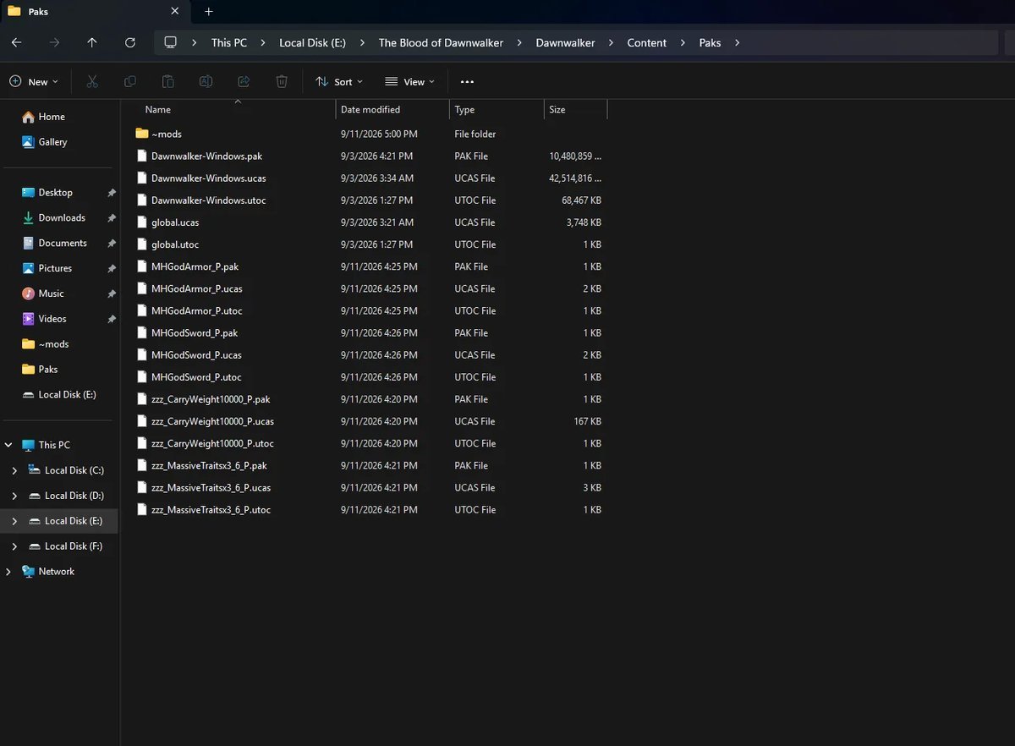Open the Sort options dropdown

click(338, 82)
